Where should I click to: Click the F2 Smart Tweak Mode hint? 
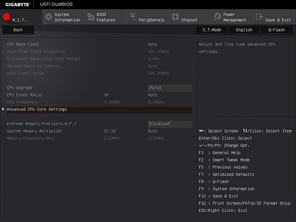224,160
